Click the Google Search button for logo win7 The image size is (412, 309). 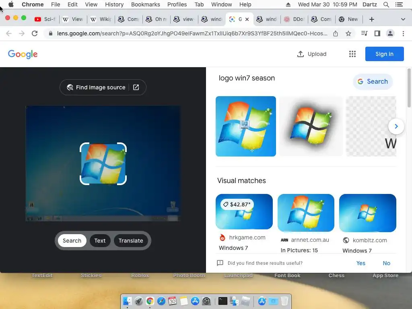(373, 81)
